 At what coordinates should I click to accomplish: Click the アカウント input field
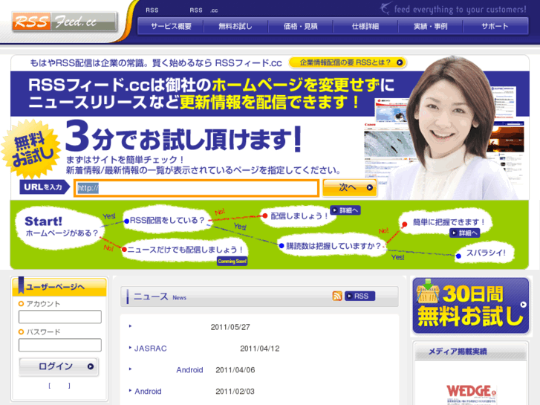(60, 317)
